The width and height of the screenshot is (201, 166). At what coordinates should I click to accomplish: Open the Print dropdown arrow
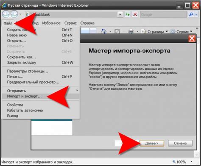[137, 31]
